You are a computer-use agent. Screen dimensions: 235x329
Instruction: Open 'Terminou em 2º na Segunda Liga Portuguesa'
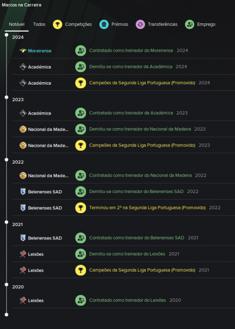pos(148,208)
